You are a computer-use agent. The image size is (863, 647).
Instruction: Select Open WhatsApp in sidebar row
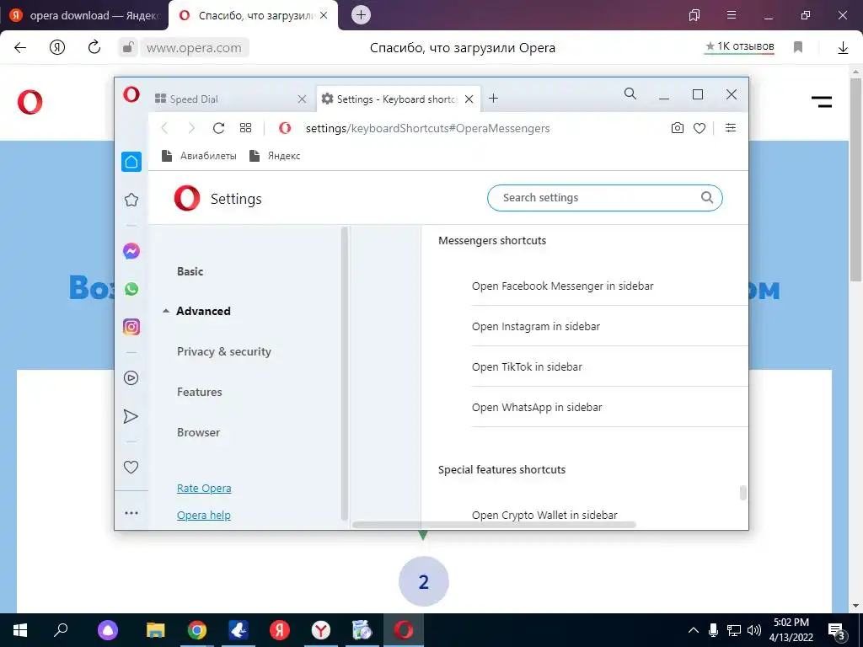(x=609, y=407)
